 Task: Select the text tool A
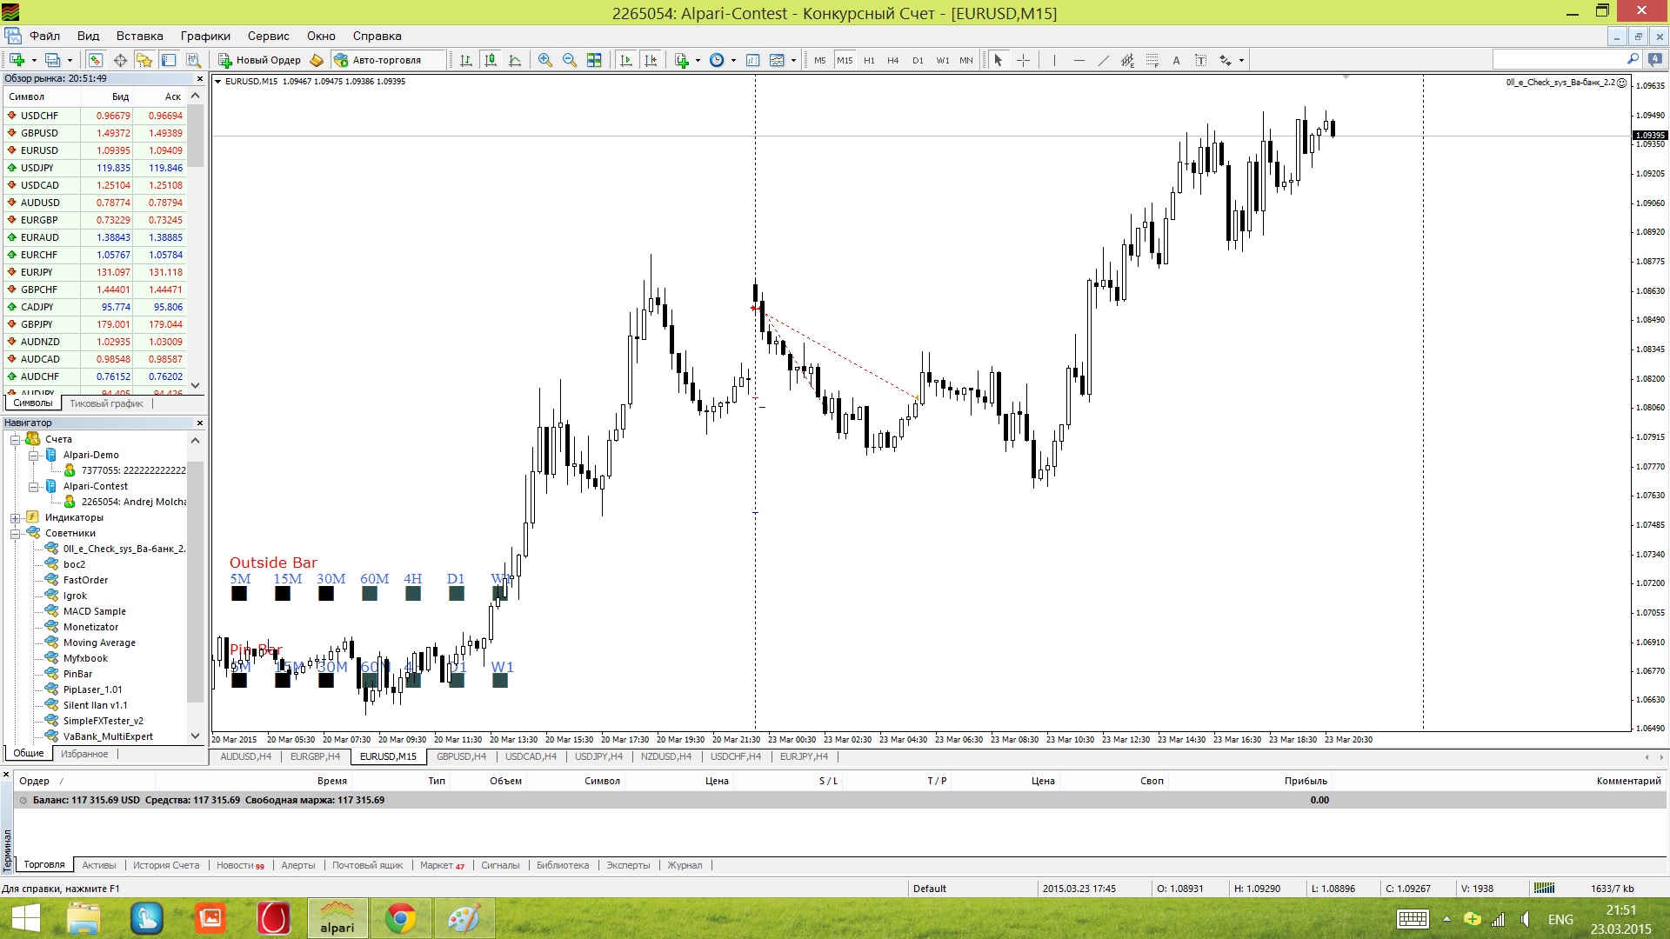pos(1177,60)
